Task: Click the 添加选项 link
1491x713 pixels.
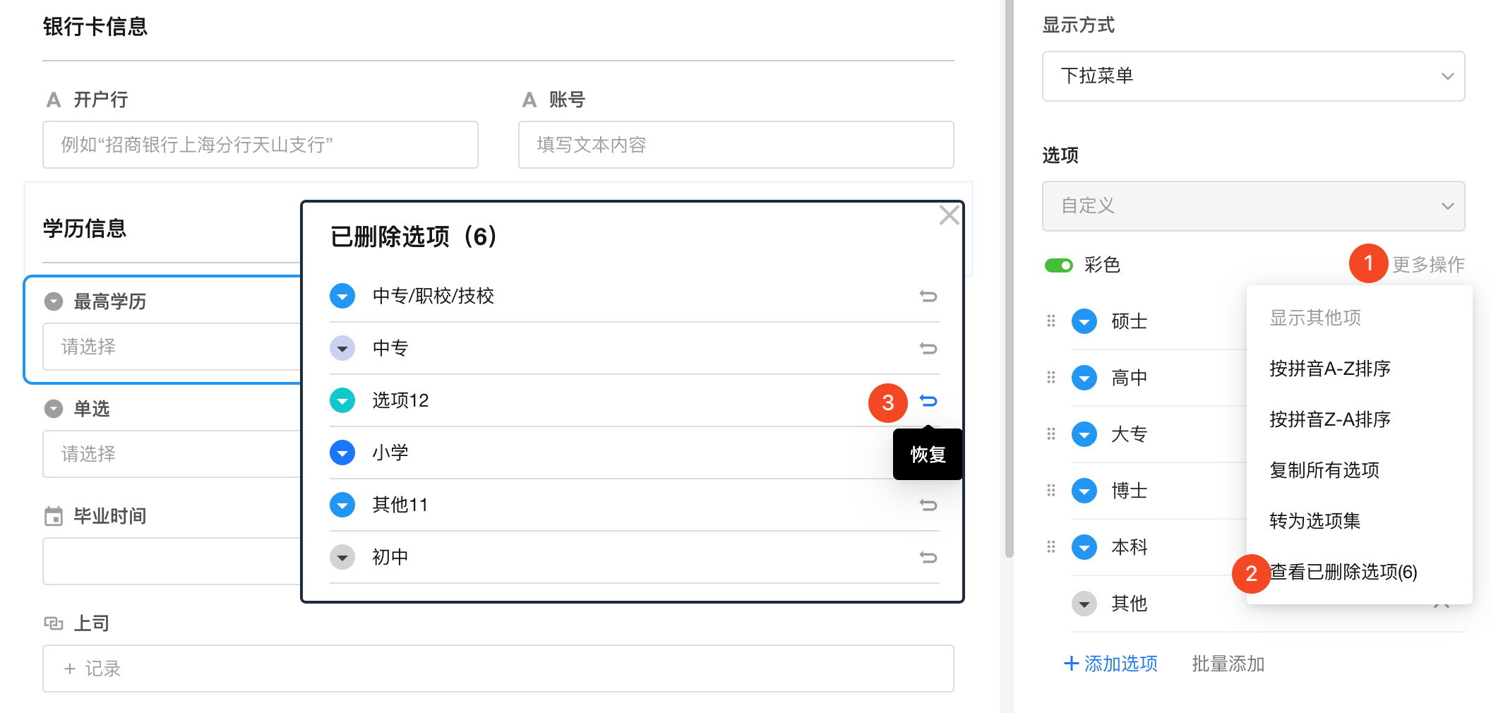Action: [1110, 664]
